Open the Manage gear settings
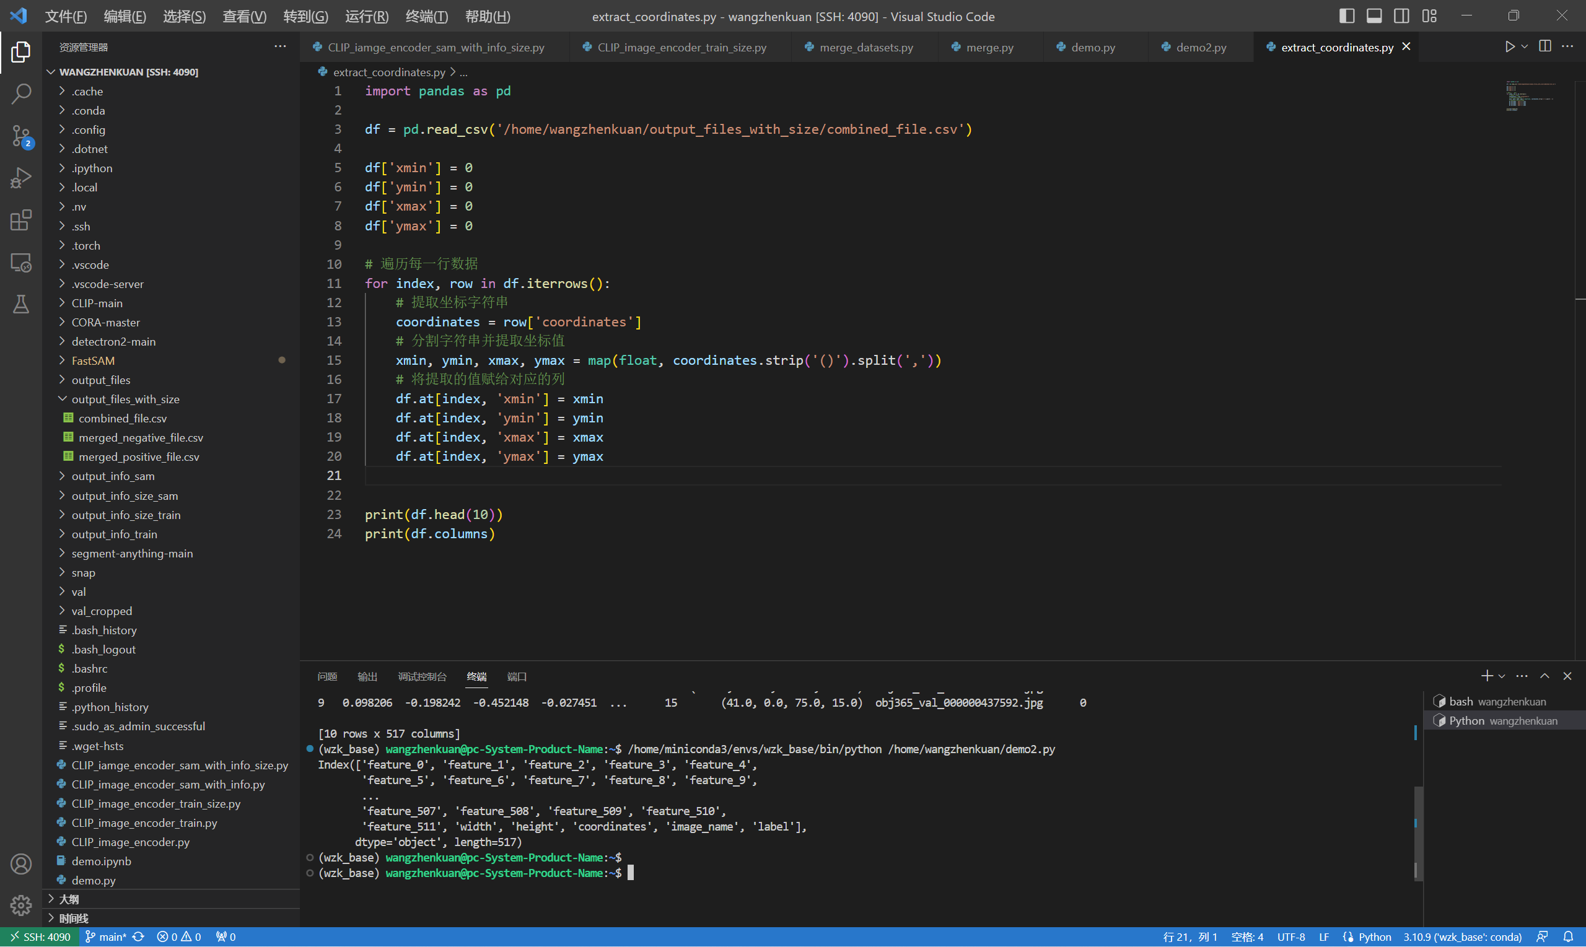 (21, 905)
